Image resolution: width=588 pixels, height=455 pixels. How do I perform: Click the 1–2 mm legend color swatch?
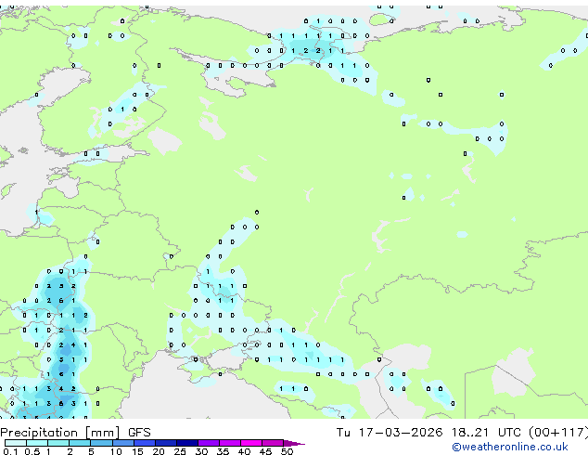[58, 443]
